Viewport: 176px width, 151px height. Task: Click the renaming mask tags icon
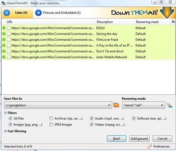click(169, 105)
